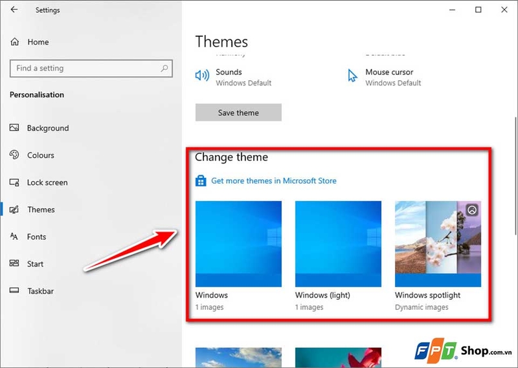Image resolution: width=518 pixels, height=368 pixels.
Task: Click the Sounds speaker icon
Action: click(x=202, y=76)
